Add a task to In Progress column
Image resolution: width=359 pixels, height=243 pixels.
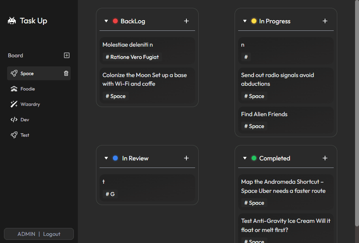pyautogui.click(x=325, y=21)
